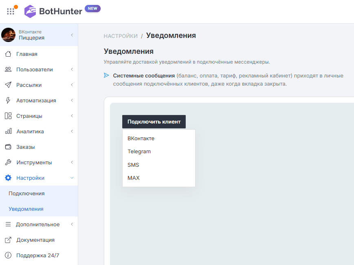
Task: Click the Страницы layout icon
Action: [x=8, y=116]
